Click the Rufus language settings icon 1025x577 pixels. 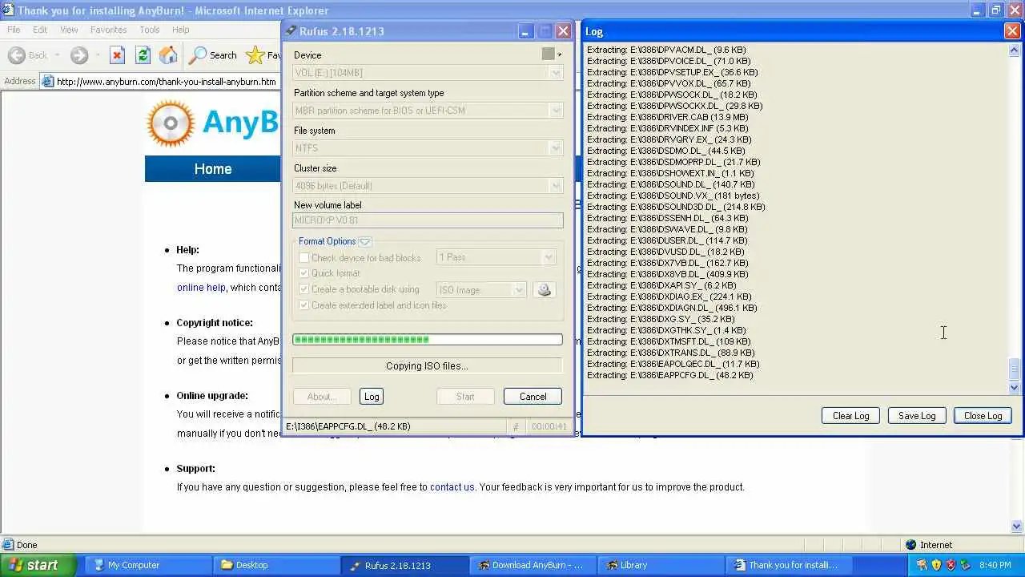(548, 54)
